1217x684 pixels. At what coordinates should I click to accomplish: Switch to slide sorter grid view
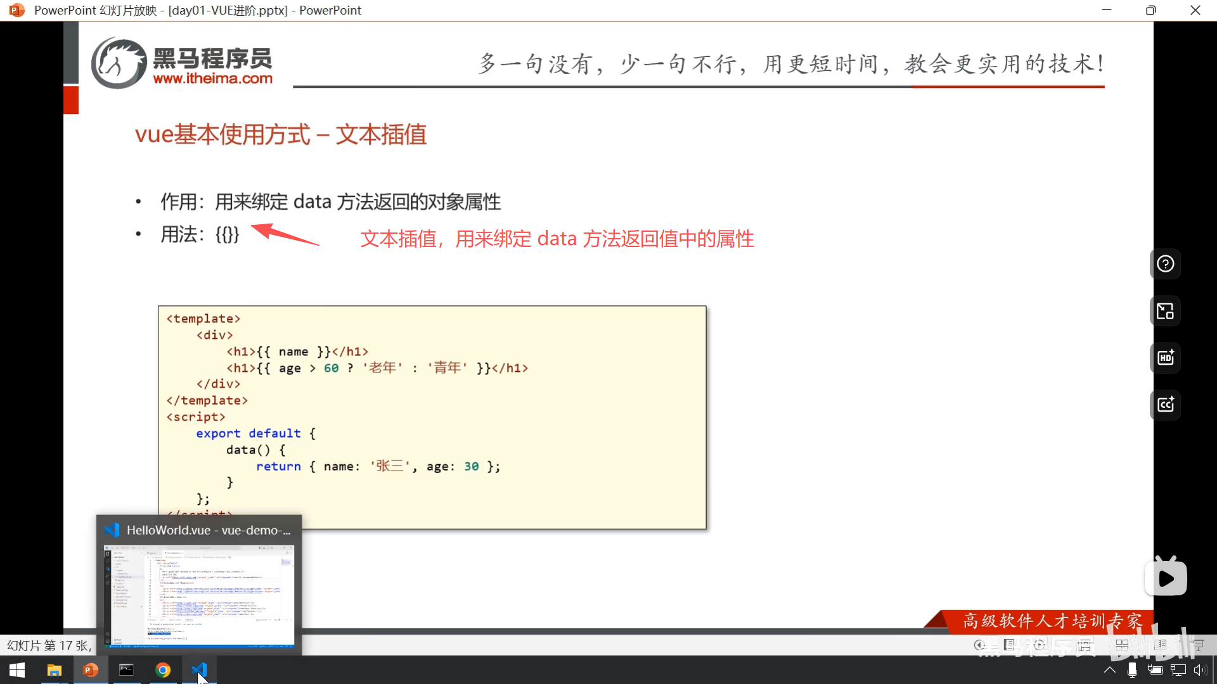click(1122, 645)
